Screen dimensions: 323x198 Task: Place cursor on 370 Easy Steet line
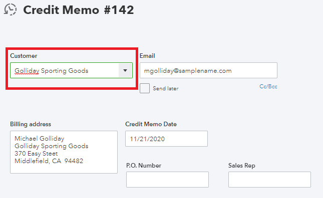[x=36, y=154]
